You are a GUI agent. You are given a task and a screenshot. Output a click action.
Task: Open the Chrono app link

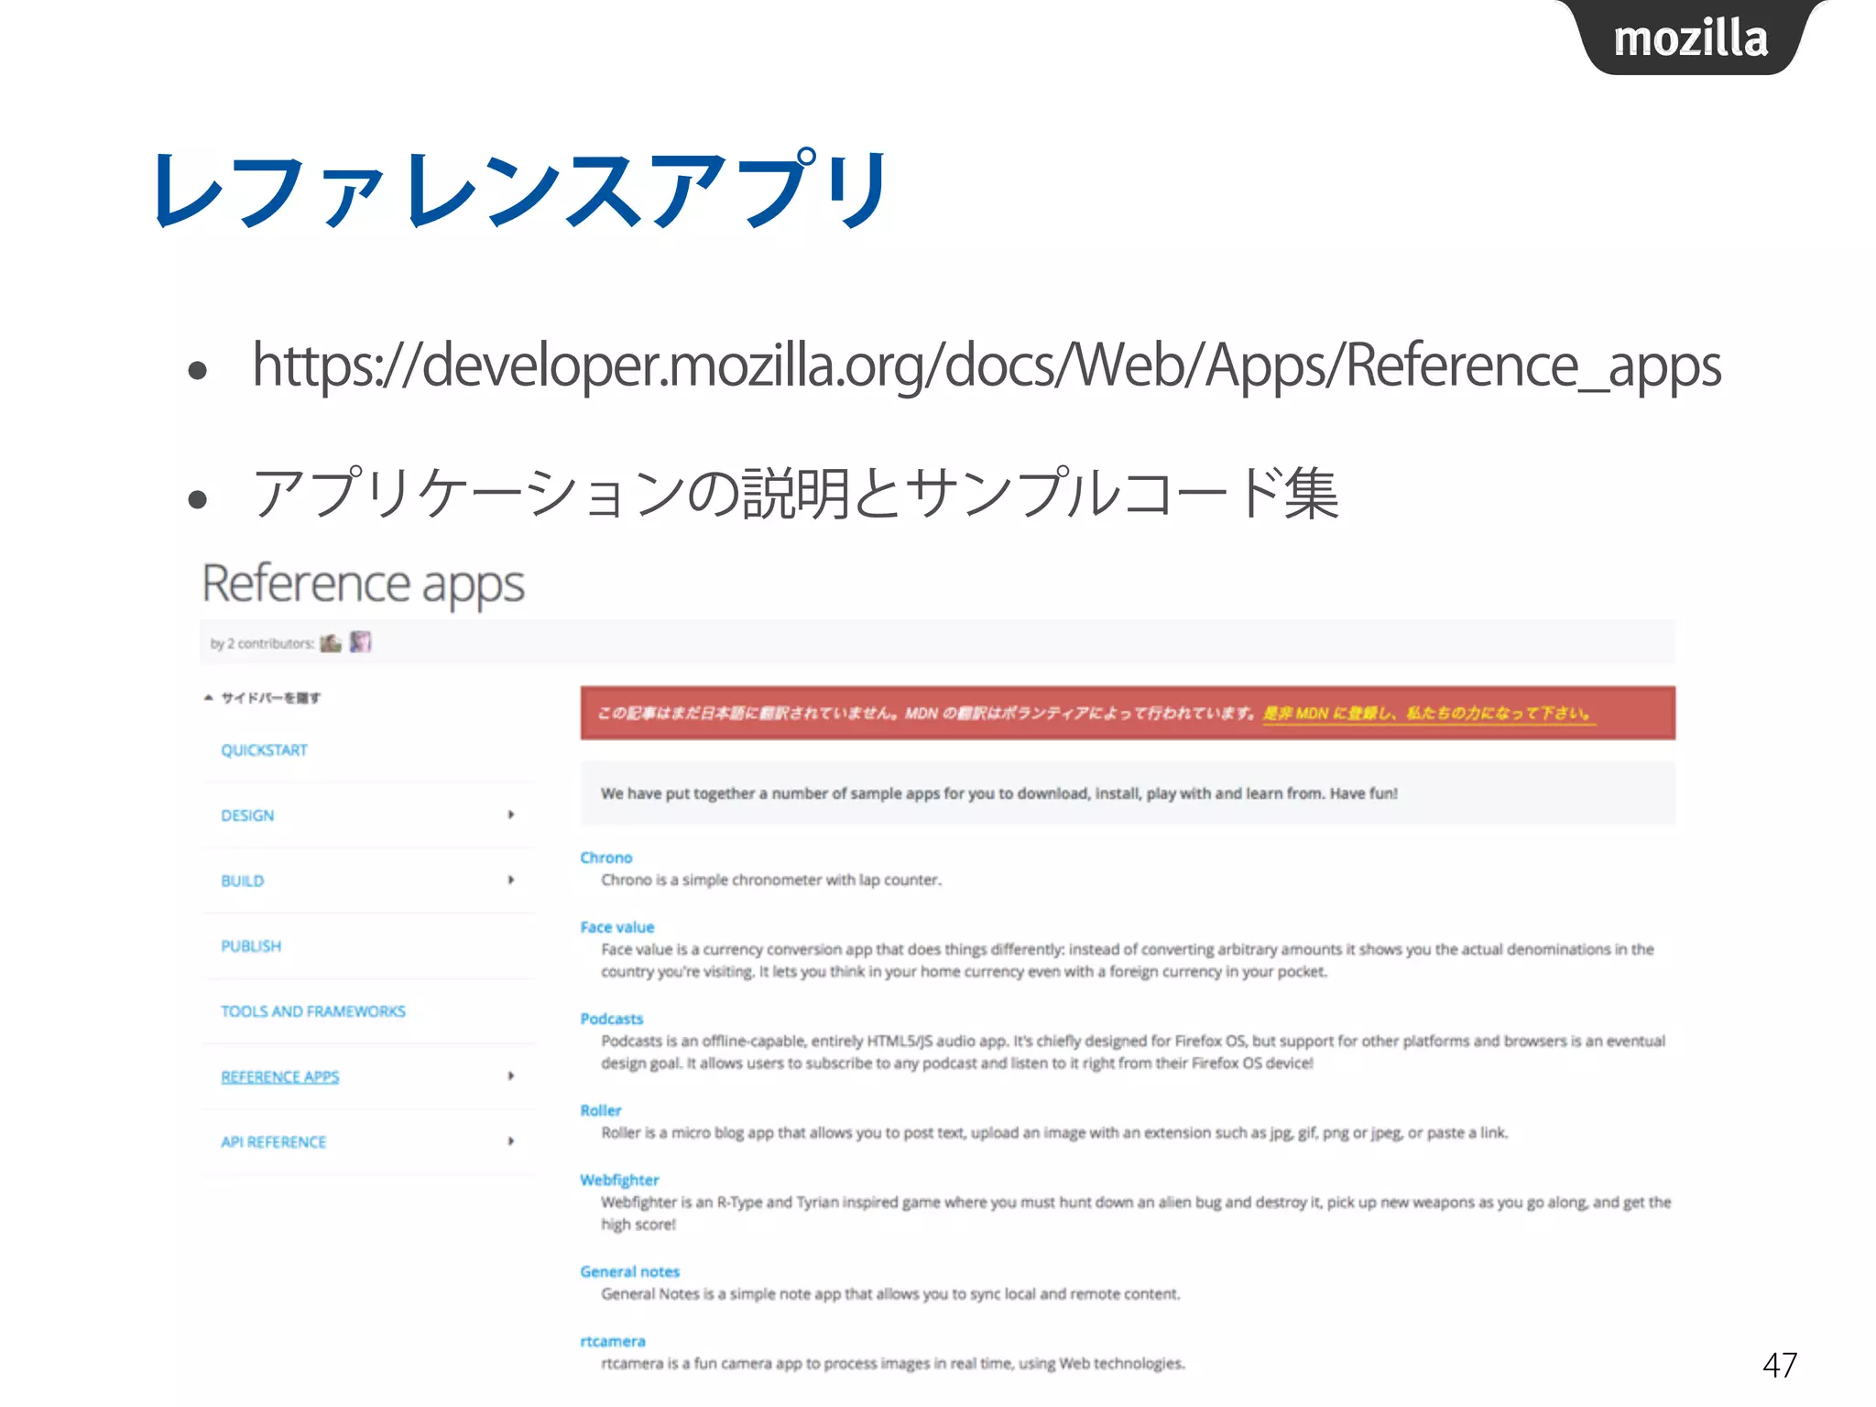click(x=606, y=857)
